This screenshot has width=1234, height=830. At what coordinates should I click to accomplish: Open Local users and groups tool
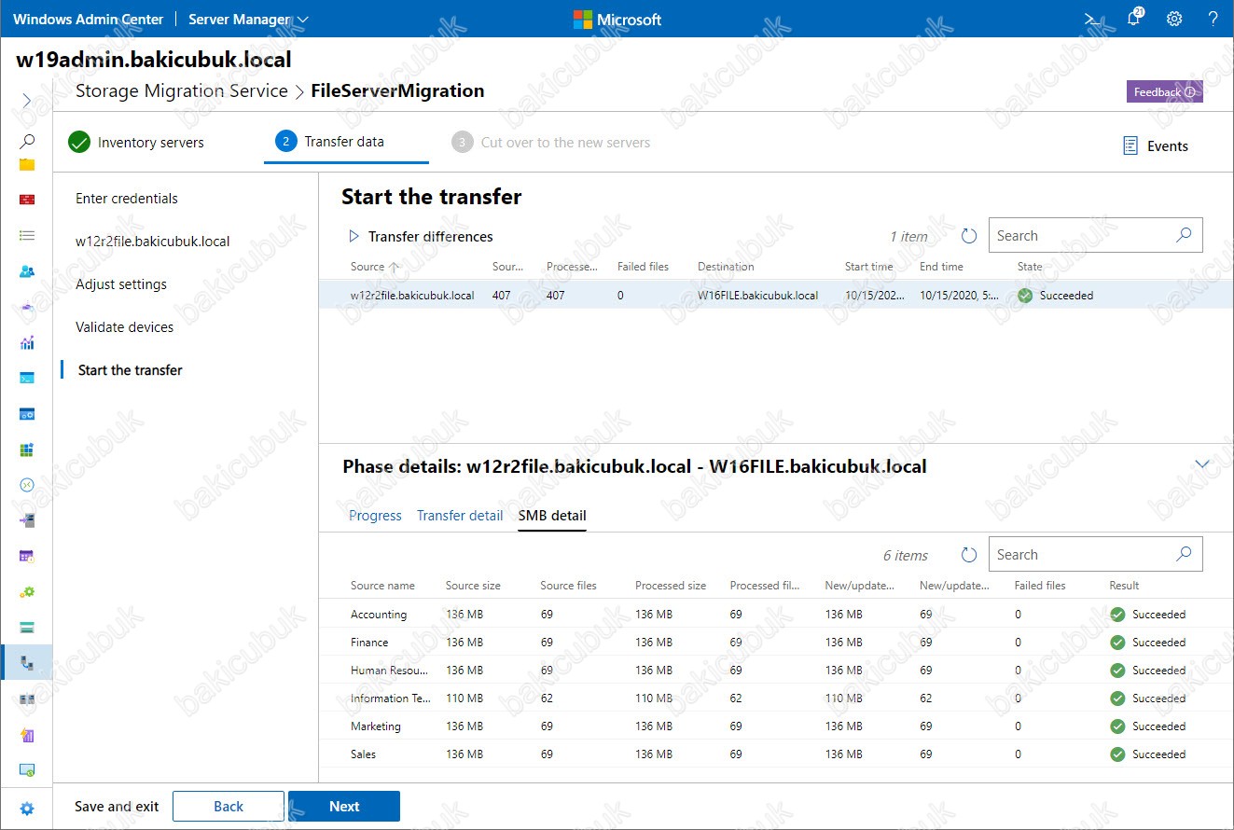pyautogui.click(x=27, y=271)
